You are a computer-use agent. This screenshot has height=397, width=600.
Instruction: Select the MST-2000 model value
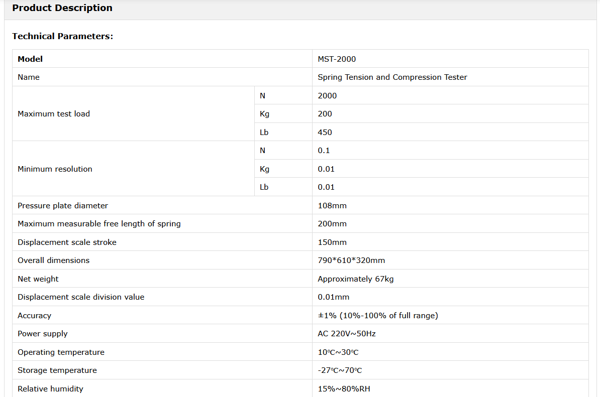(x=337, y=59)
